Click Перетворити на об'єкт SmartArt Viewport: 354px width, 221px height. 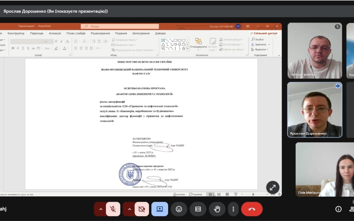[x=134, y=50]
